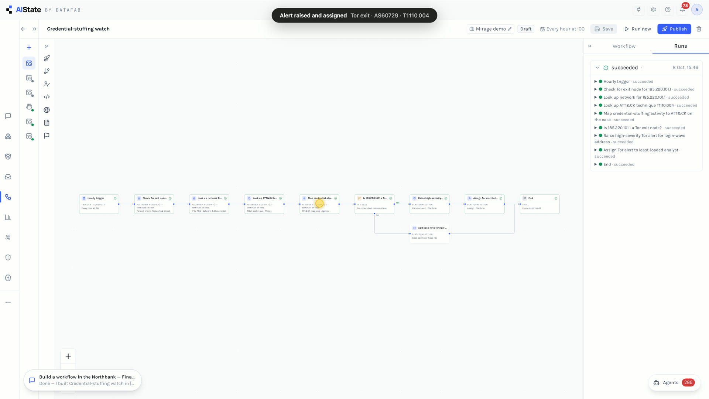Select the git branch icon in node palette
This screenshot has width=709, height=399.
(47, 71)
